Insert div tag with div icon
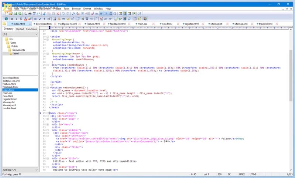295x178 pixels. pyautogui.click(x=106, y=19)
